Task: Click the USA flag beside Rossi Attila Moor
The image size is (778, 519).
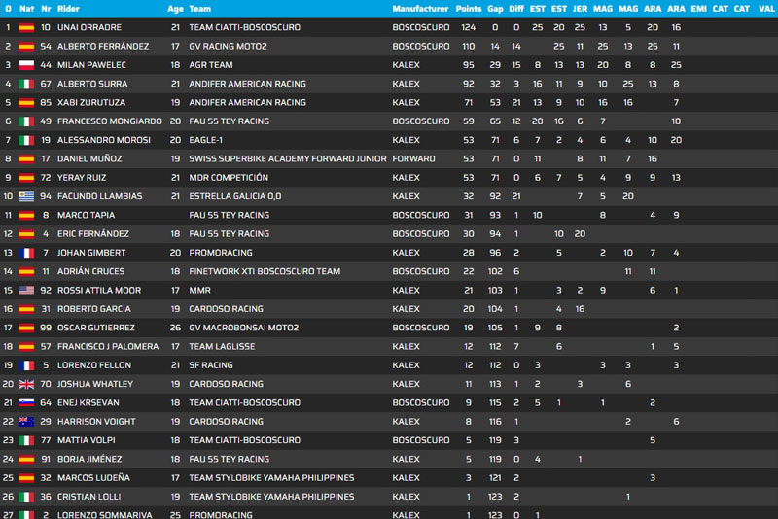Action: click(x=26, y=291)
